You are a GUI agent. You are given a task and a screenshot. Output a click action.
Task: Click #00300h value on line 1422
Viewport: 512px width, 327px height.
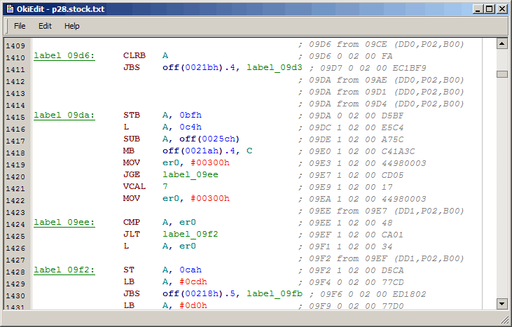click(x=210, y=198)
